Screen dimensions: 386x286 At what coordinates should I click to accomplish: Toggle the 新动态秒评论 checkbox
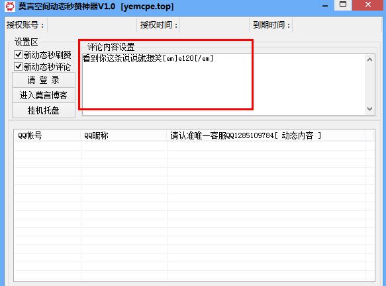click(x=19, y=66)
